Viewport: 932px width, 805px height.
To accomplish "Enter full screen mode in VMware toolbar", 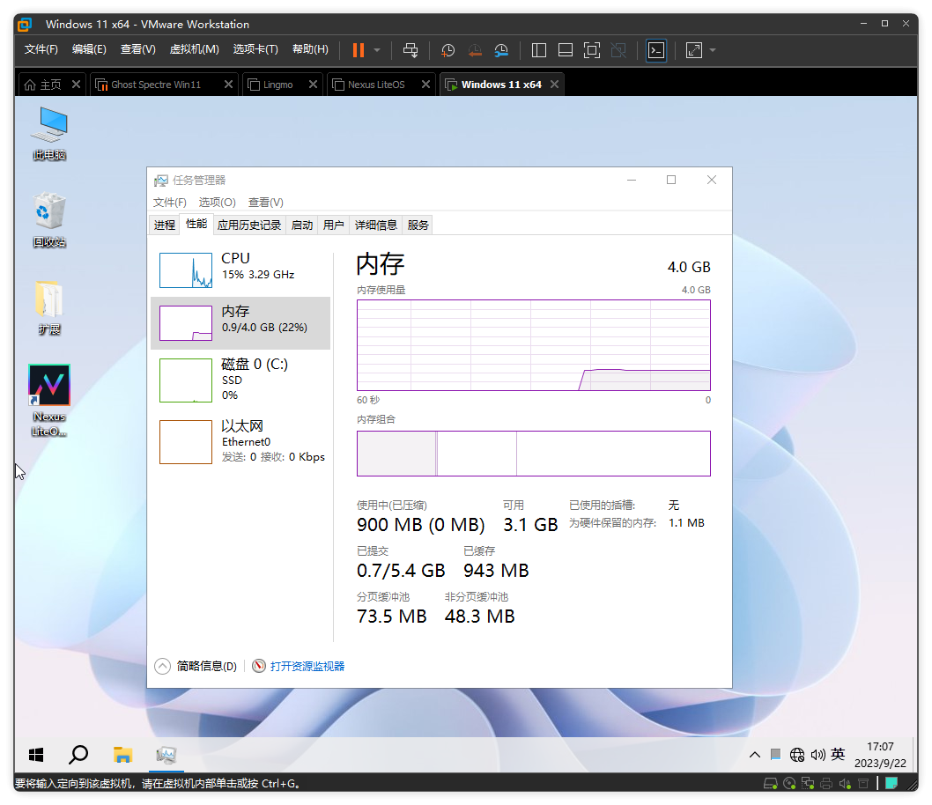I will point(592,50).
